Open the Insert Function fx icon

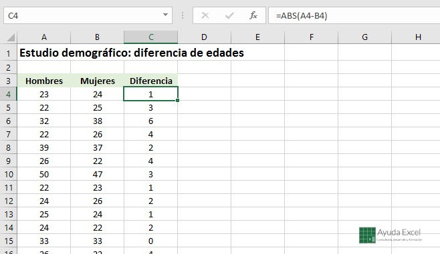pyautogui.click(x=253, y=15)
